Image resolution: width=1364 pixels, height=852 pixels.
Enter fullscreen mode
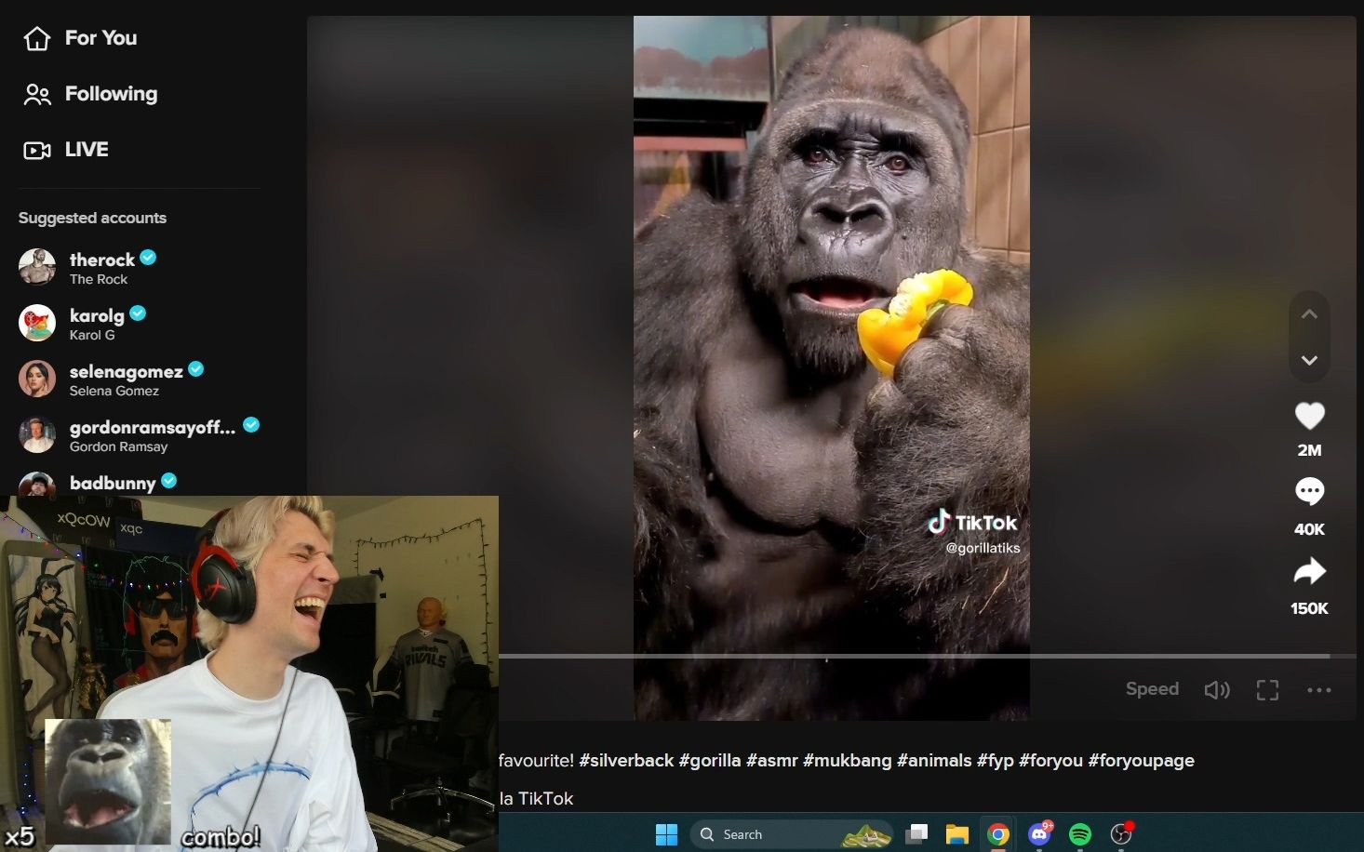(1267, 690)
